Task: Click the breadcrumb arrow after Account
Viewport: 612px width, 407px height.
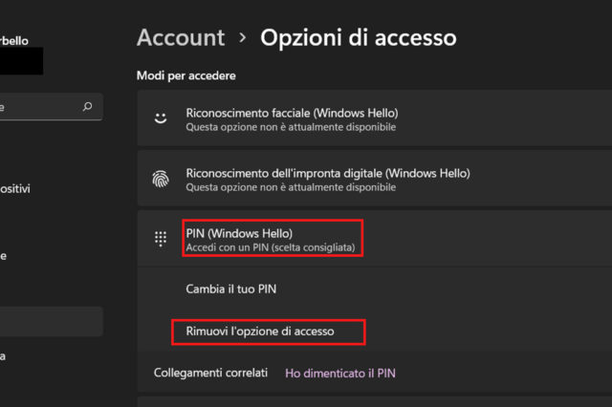Action: (243, 38)
